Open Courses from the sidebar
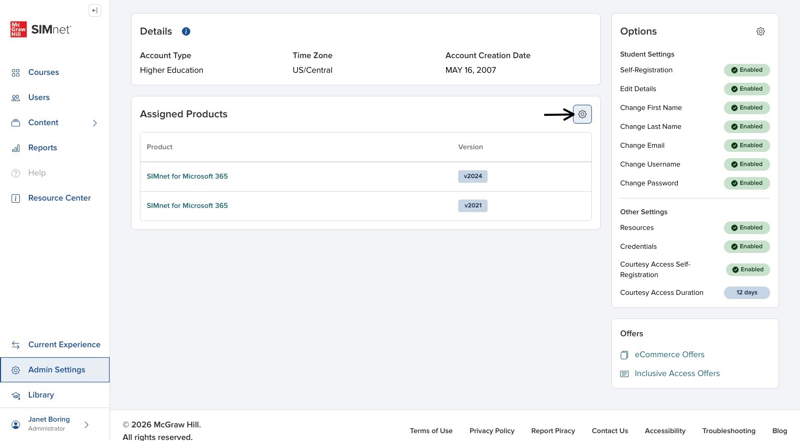The image size is (800, 441). tap(44, 72)
